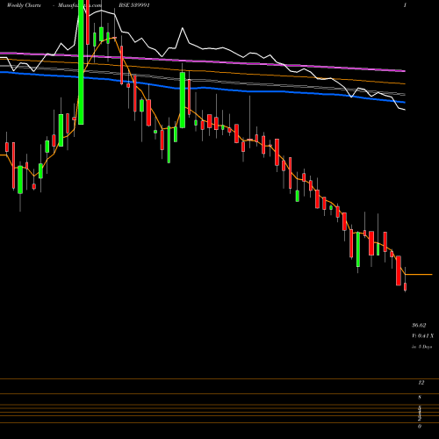Click the 'in 5 Days' label
Viewport: 439px width, 439px height.
pos(422,347)
